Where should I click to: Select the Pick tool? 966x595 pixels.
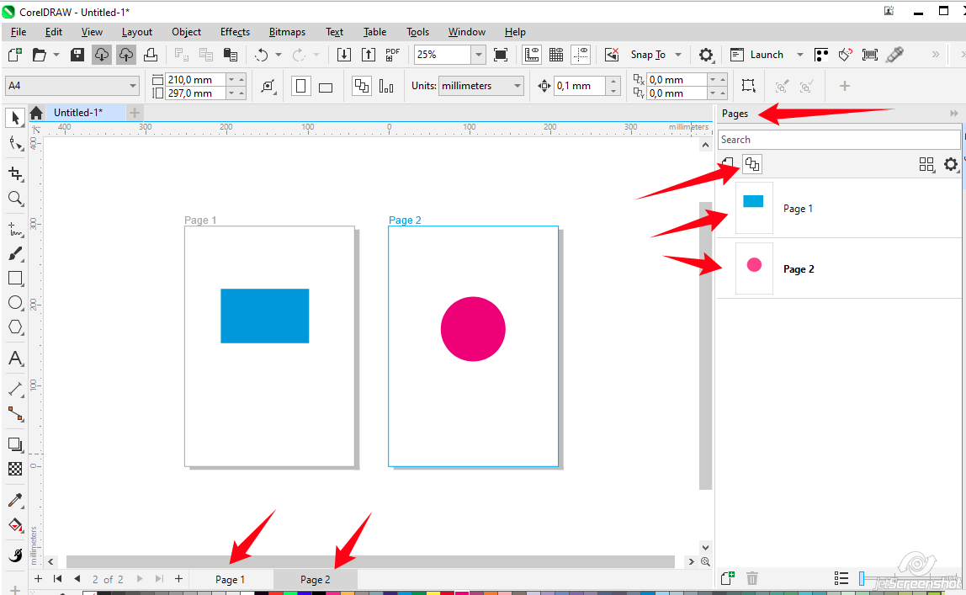point(15,117)
